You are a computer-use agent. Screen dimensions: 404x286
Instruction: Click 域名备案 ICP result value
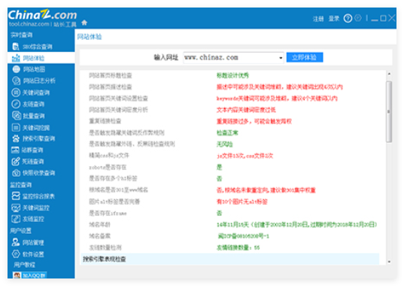pos(244,236)
